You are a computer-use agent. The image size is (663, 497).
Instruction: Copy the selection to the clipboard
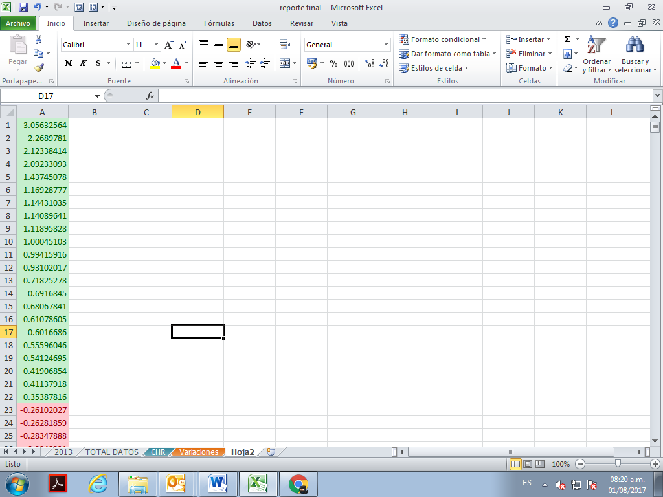click(x=38, y=54)
